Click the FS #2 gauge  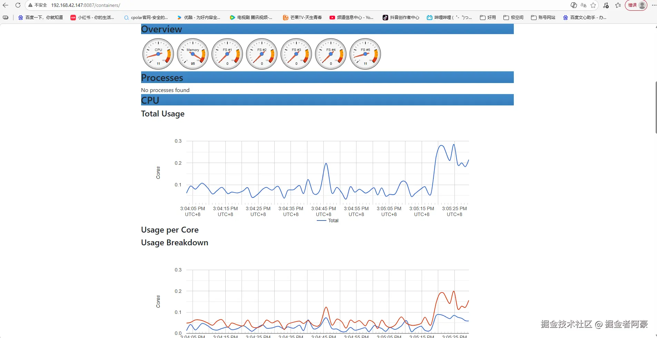tap(262, 54)
